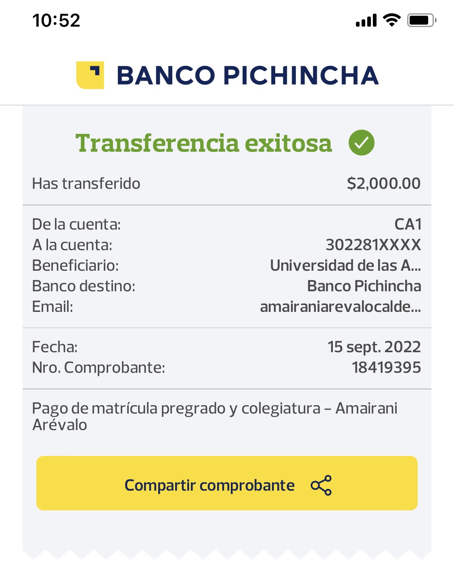Tap the date 15 sept. 2022

click(x=374, y=347)
